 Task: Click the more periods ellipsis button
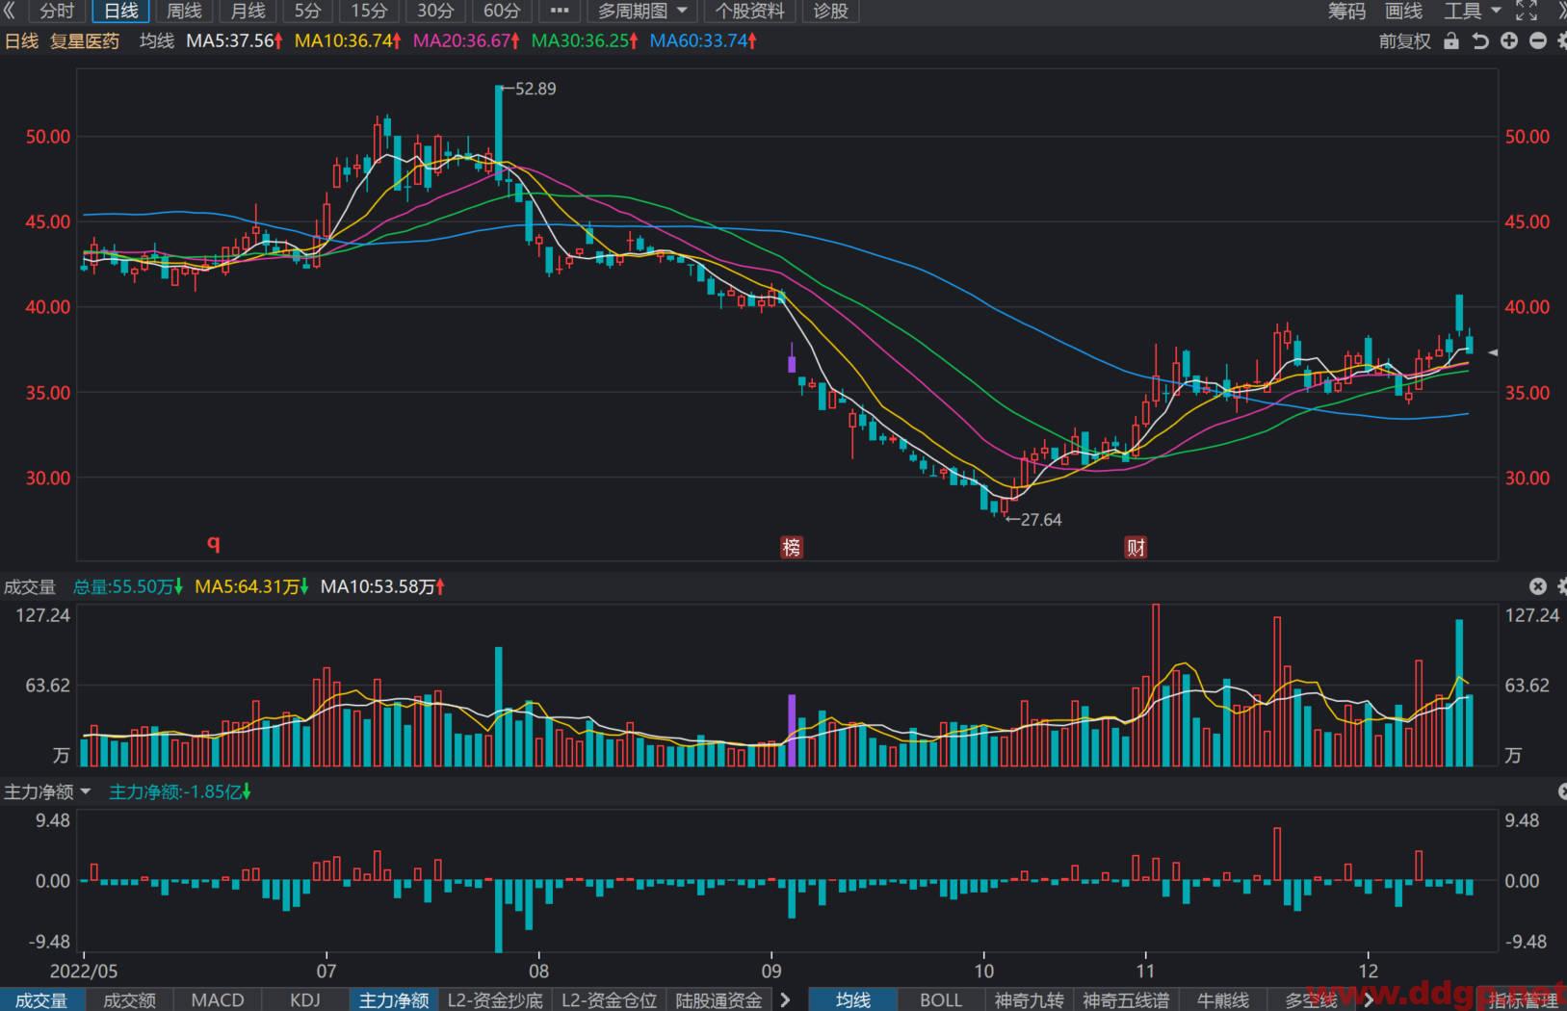coord(560,11)
